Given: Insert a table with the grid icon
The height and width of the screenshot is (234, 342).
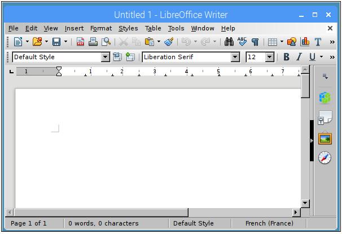Looking at the screenshot, I should pos(273,42).
